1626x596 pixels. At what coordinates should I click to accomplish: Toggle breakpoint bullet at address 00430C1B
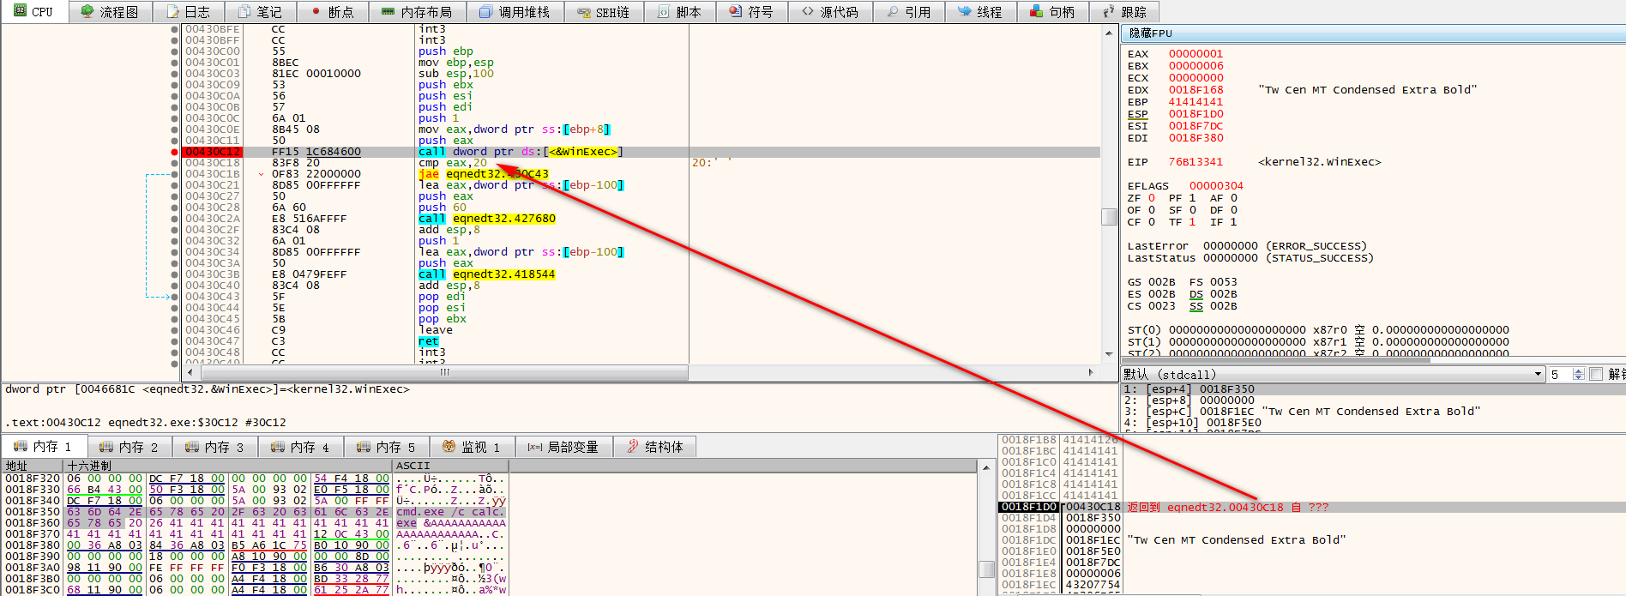click(x=174, y=174)
